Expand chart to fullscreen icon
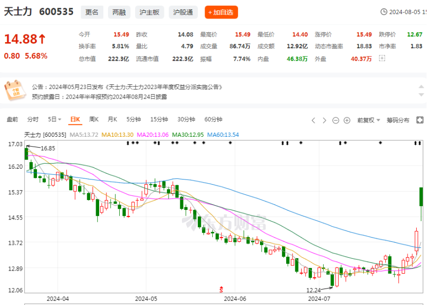This screenshot has width=427, height=305. (420, 120)
